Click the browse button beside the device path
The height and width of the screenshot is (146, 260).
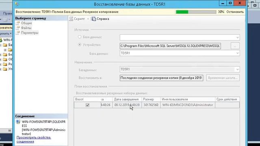click(x=235, y=46)
